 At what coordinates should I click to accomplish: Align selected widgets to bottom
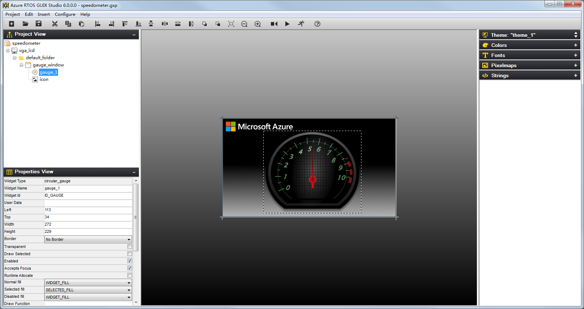[x=138, y=24]
